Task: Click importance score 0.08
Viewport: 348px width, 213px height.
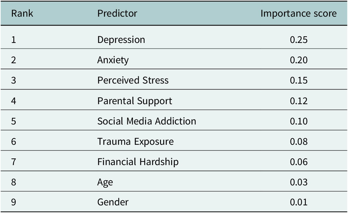Action: pos(299,141)
